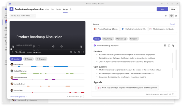183x106 pixels.
Task: Open the Transcript view
Action: pos(134,39)
